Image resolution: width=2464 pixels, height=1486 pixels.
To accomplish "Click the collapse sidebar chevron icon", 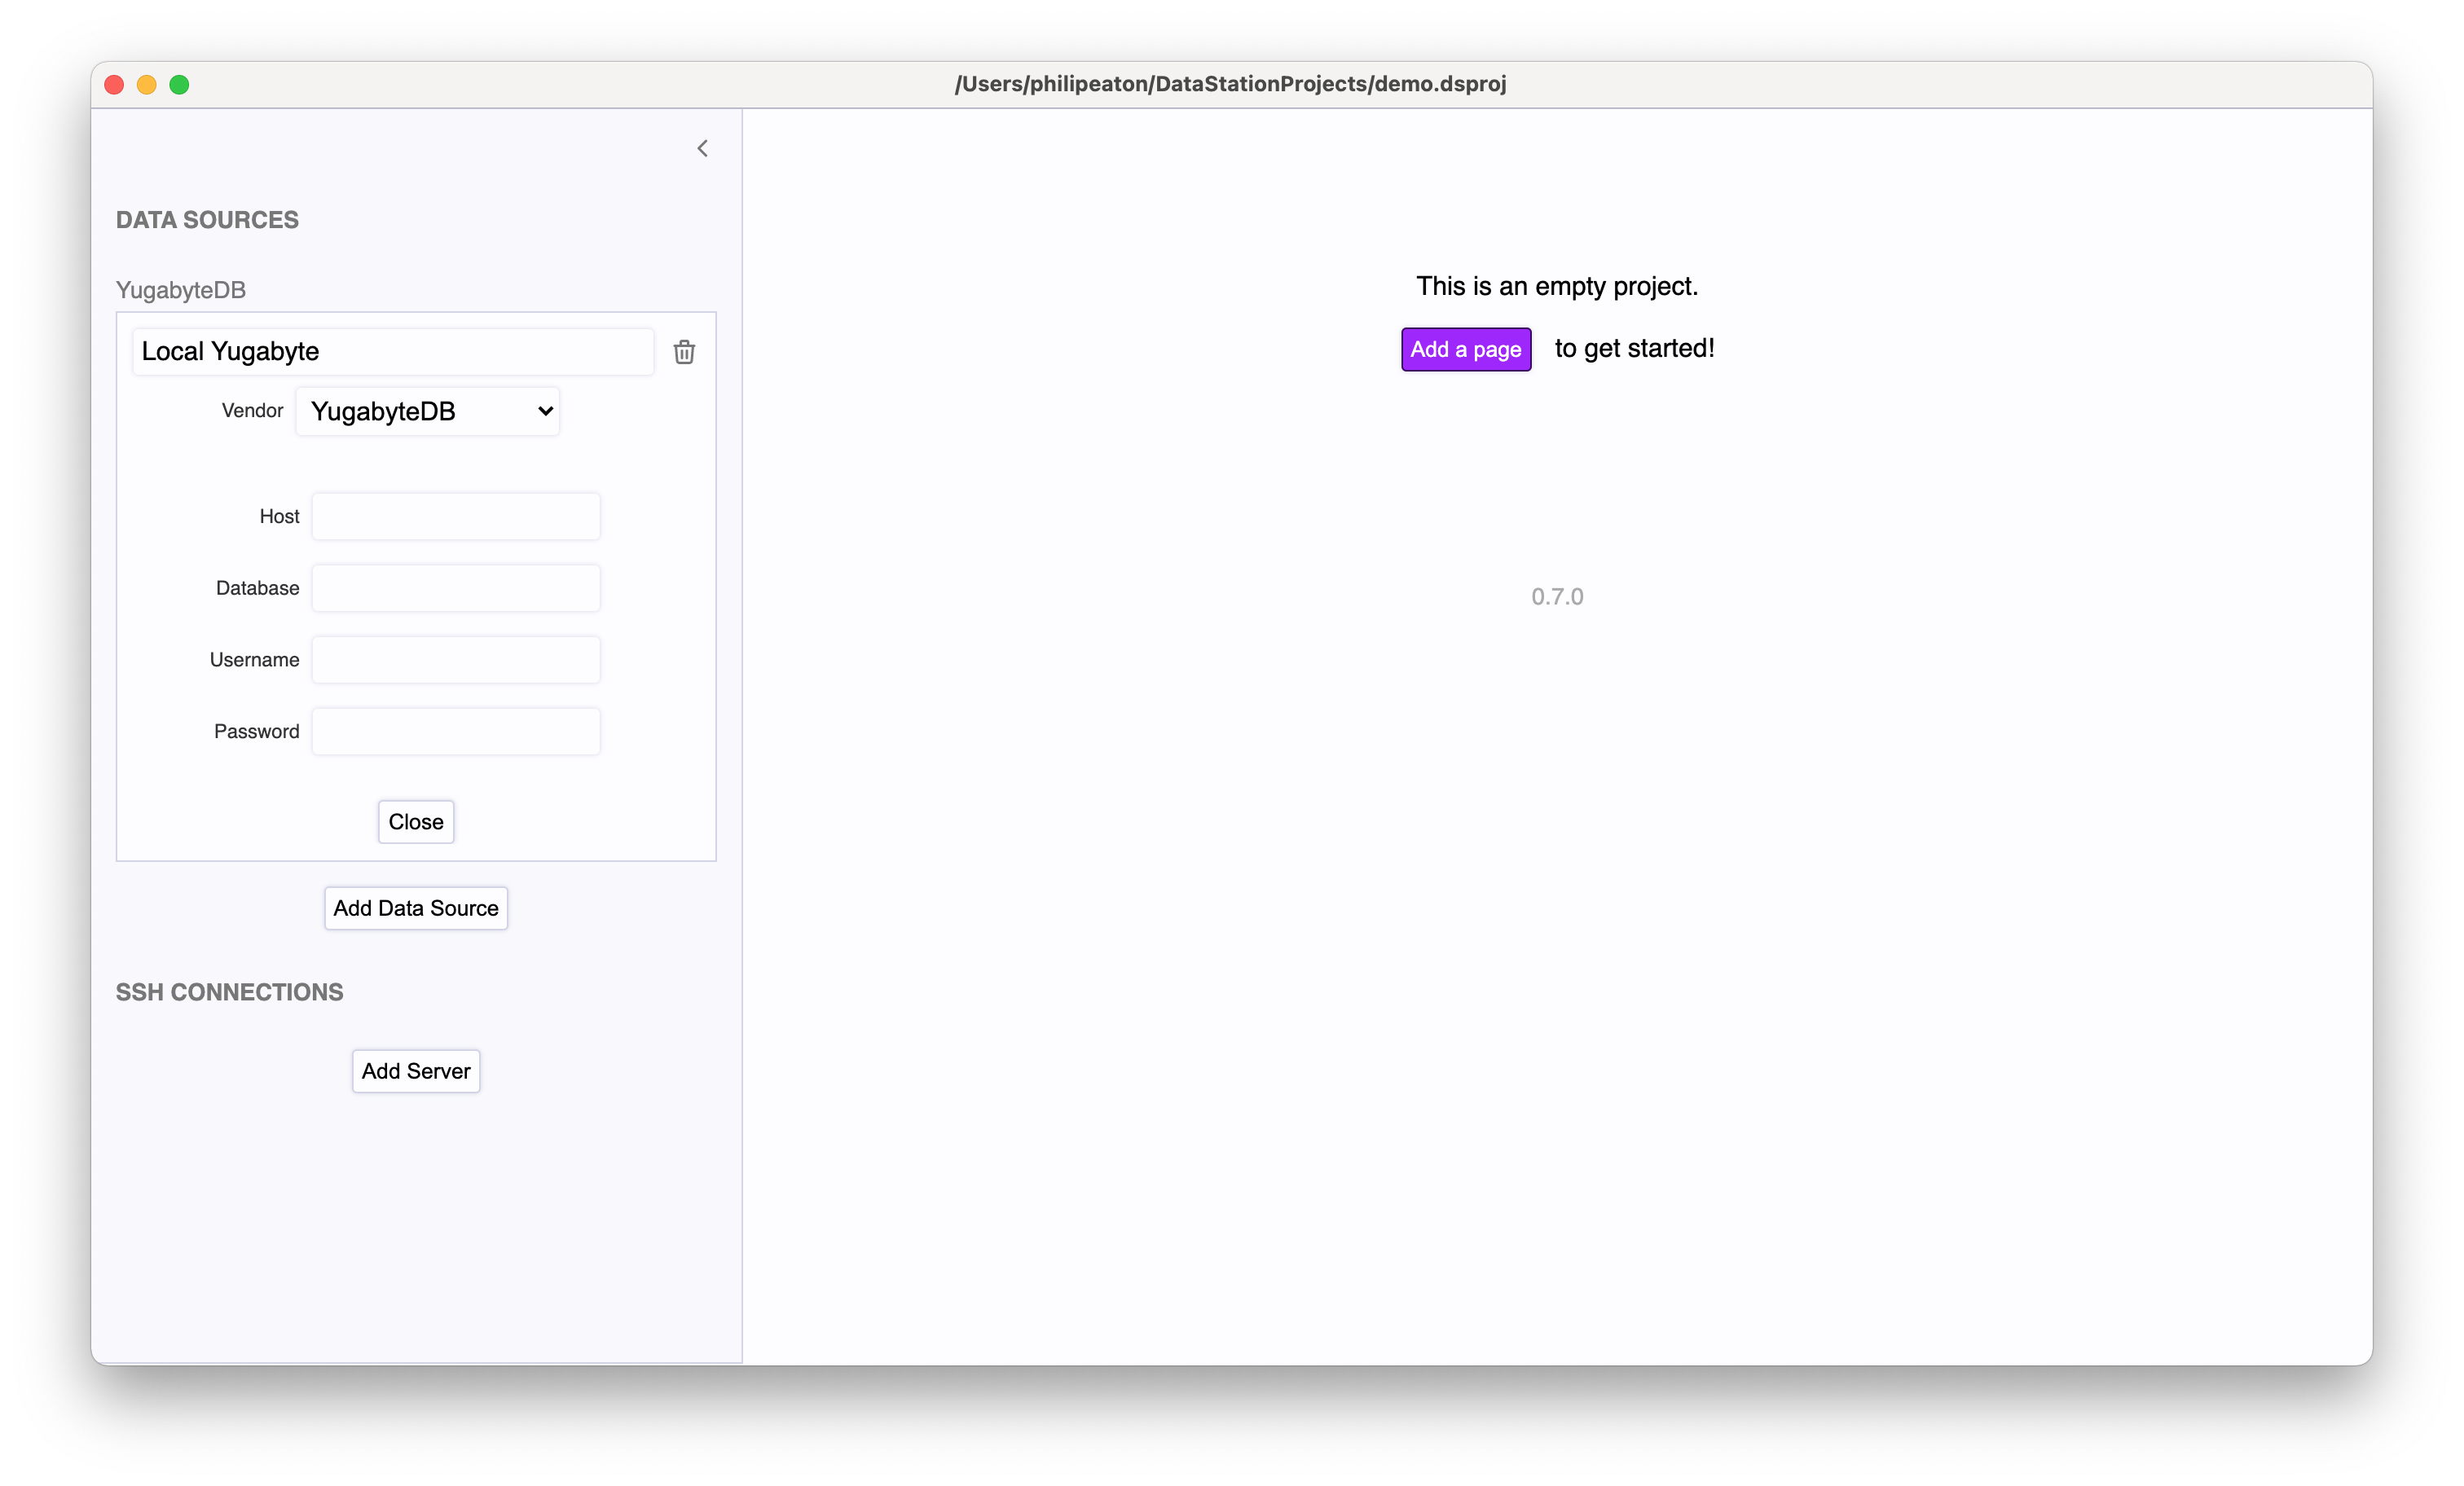I will [x=701, y=148].
